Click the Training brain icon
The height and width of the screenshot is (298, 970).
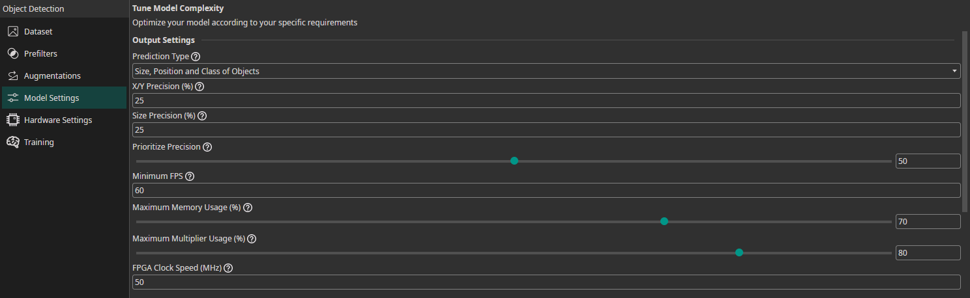pos(12,142)
